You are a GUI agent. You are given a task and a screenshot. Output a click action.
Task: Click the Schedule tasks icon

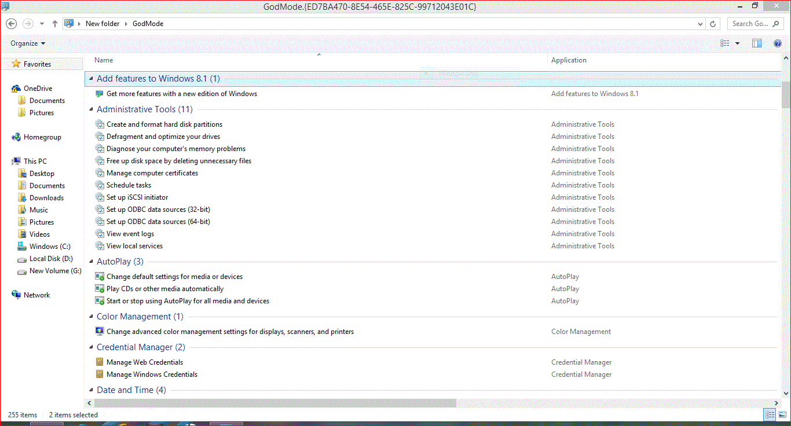click(100, 185)
